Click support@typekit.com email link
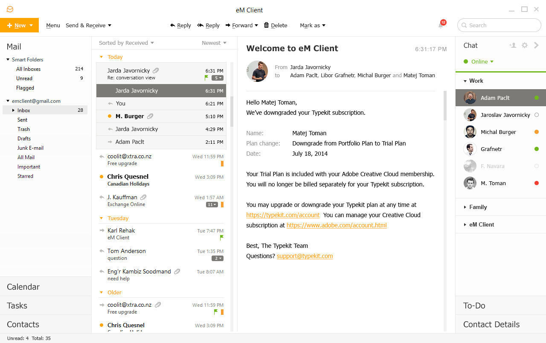Viewport: 546px width, 343px height. pos(305,256)
